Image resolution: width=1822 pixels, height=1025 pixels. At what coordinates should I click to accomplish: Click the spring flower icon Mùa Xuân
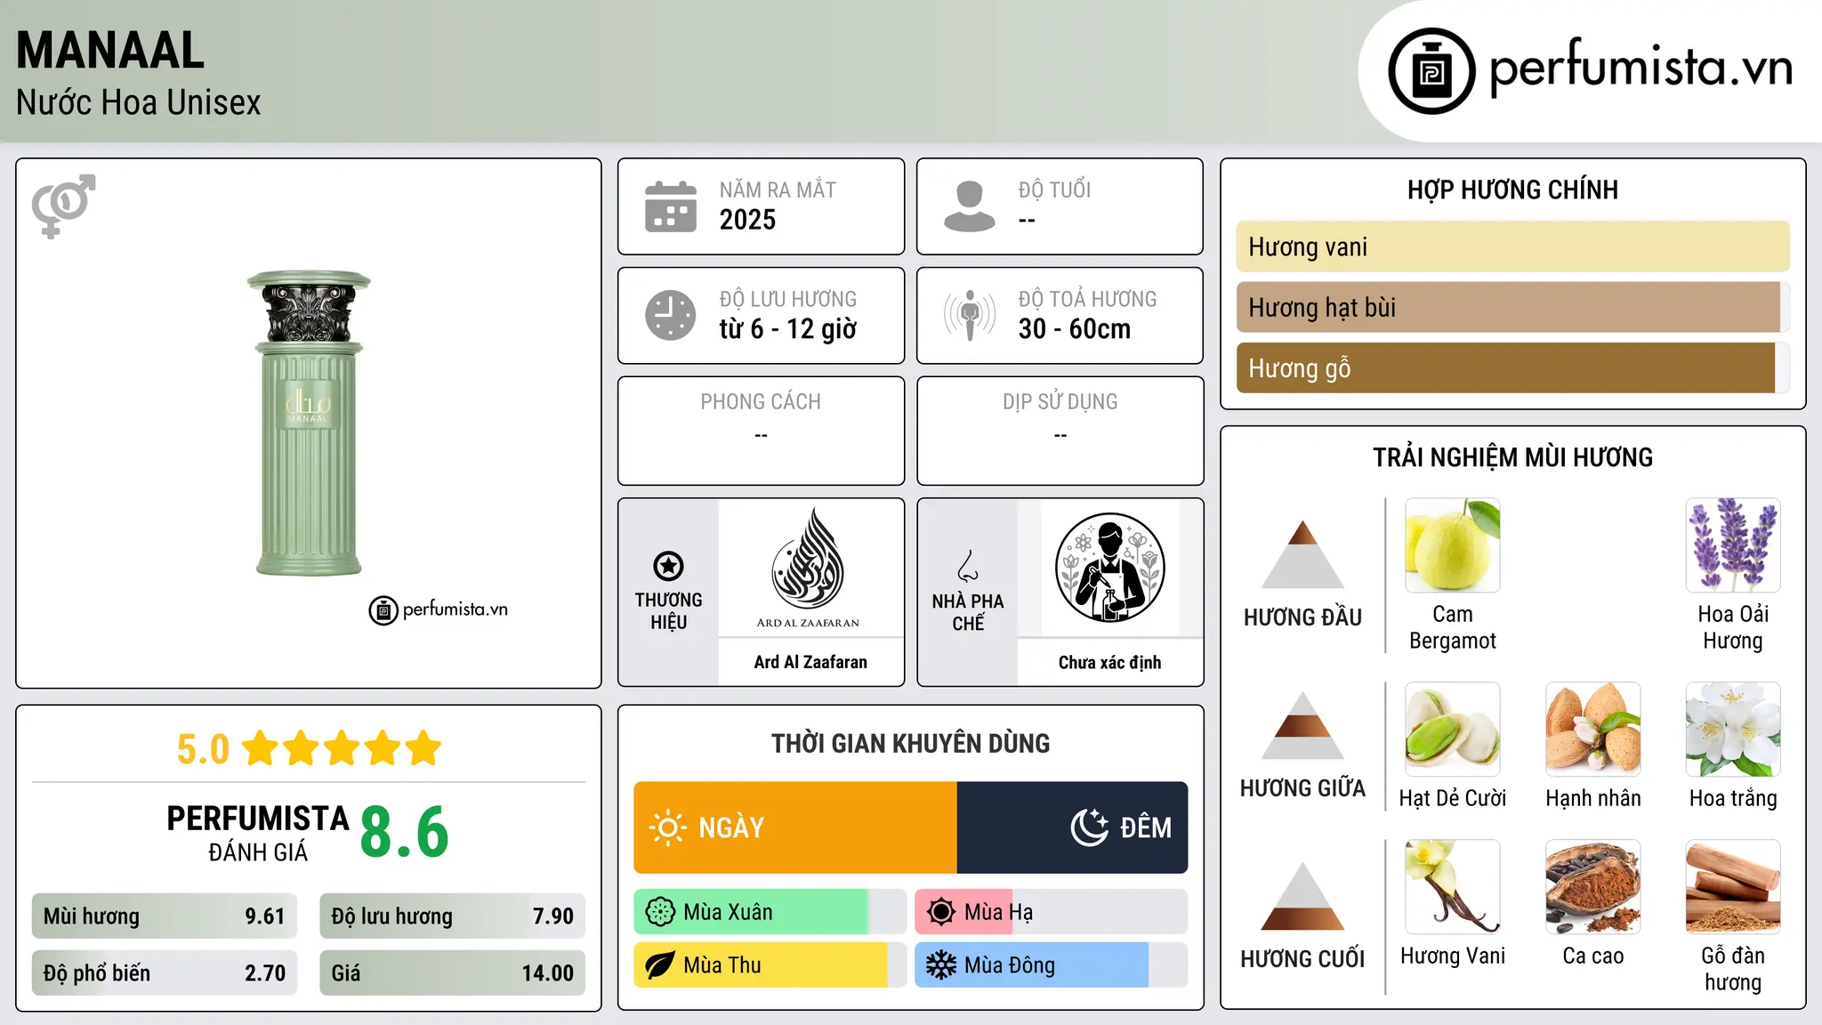tap(660, 912)
